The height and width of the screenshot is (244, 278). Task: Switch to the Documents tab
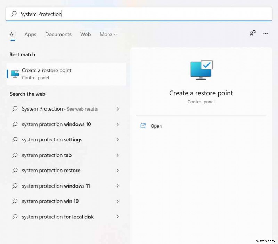(x=58, y=34)
